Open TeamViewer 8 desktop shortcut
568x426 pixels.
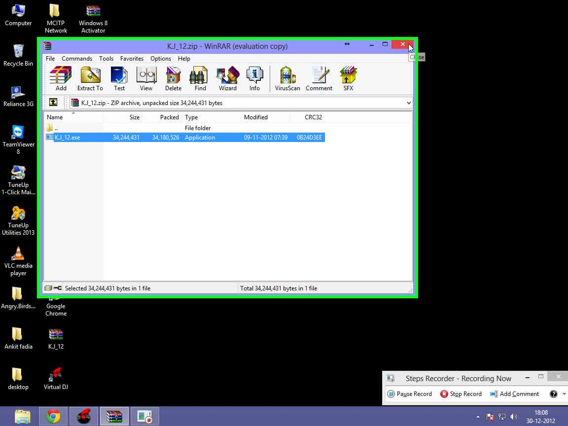[18, 140]
